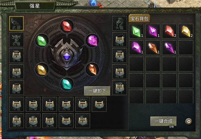201x139 pixels.
Task: Click the center purple gem emblem
Action: click(x=67, y=56)
